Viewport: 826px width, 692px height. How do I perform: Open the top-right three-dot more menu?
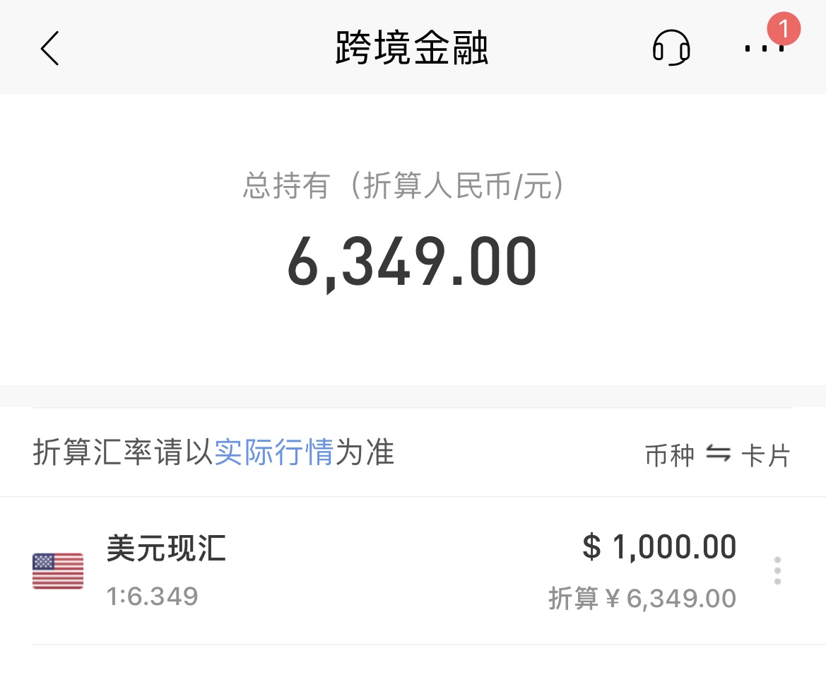(x=765, y=48)
